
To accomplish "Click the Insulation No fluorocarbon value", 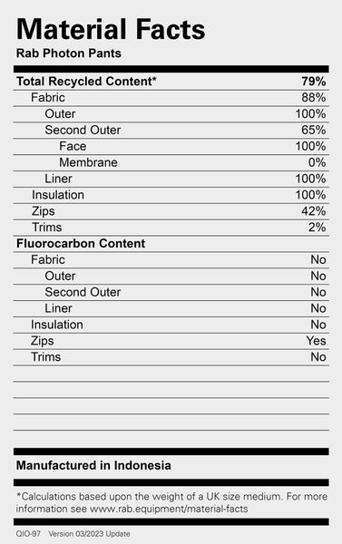I will 318,325.
